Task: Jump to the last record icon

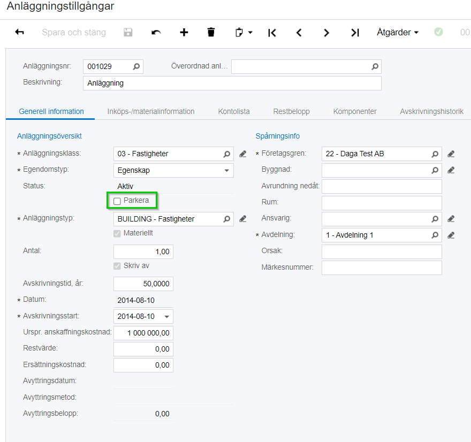Action: [x=355, y=33]
